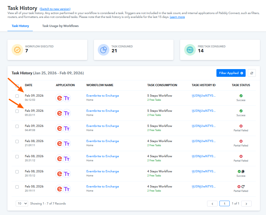The image size is (266, 215).
Task: Click the page number input field
Action: (x=224, y=204)
